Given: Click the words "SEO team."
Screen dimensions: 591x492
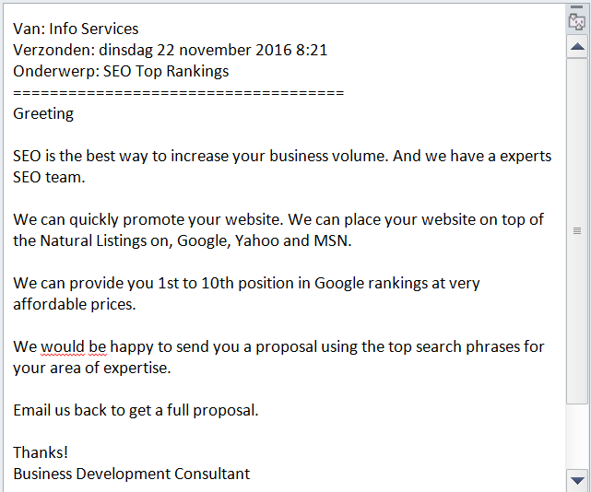Looking at the screenshot, I should [49, 177].
